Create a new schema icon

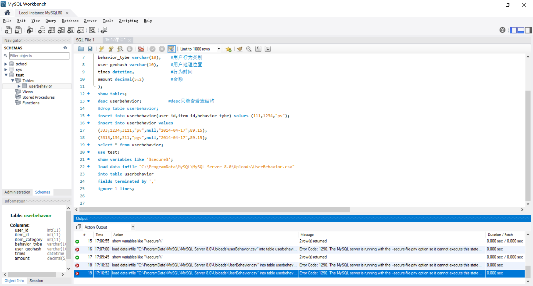tap(42, 30)
